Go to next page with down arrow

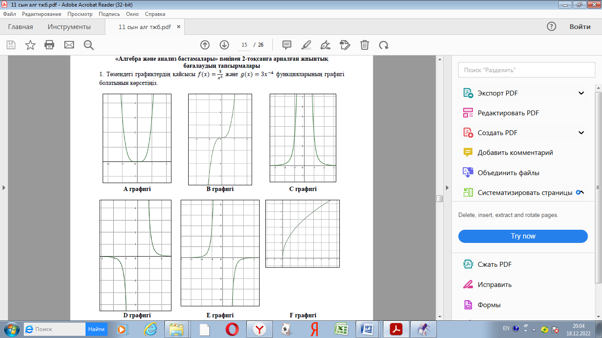pos(224,44)
